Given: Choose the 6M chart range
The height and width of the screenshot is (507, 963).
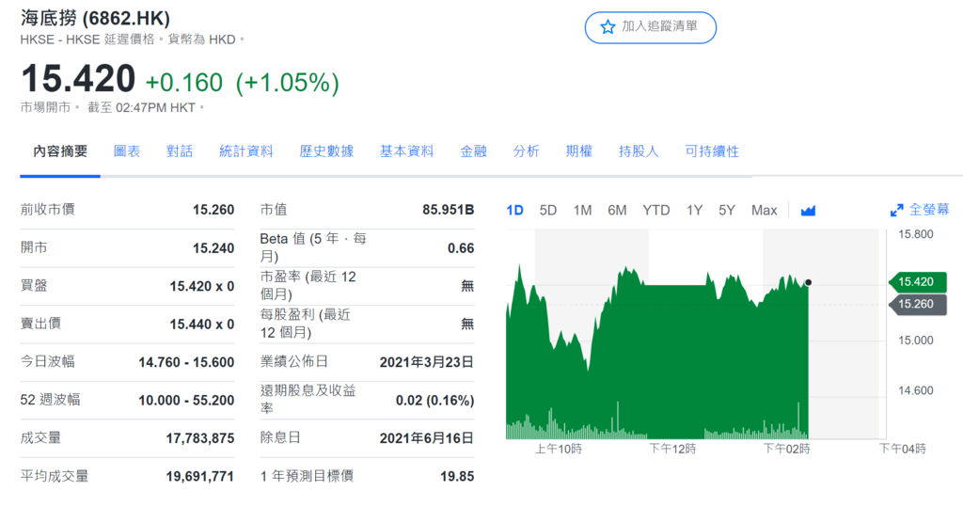Looking at the screenshot, I should coord(617,211).
